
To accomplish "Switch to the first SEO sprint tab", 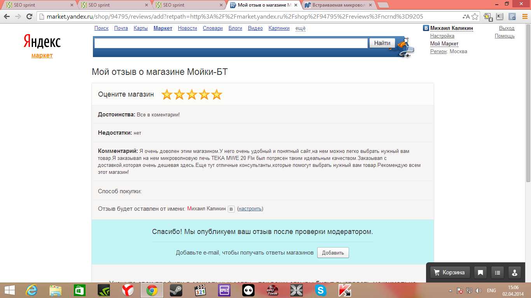I will [39, 5].
